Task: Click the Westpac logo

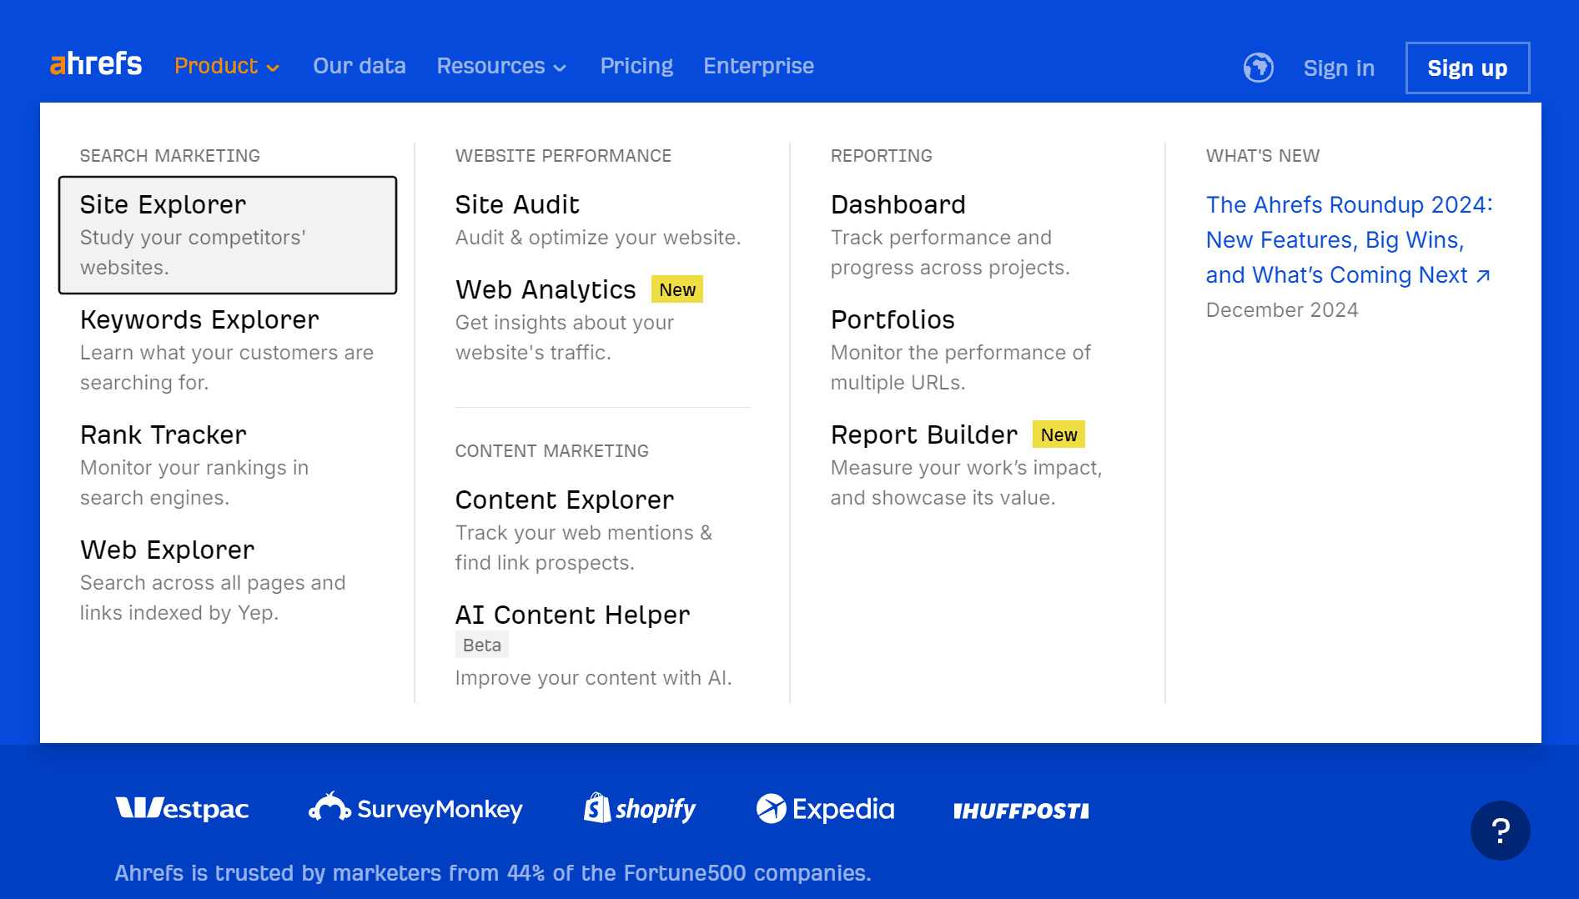Action: point(182,808)
